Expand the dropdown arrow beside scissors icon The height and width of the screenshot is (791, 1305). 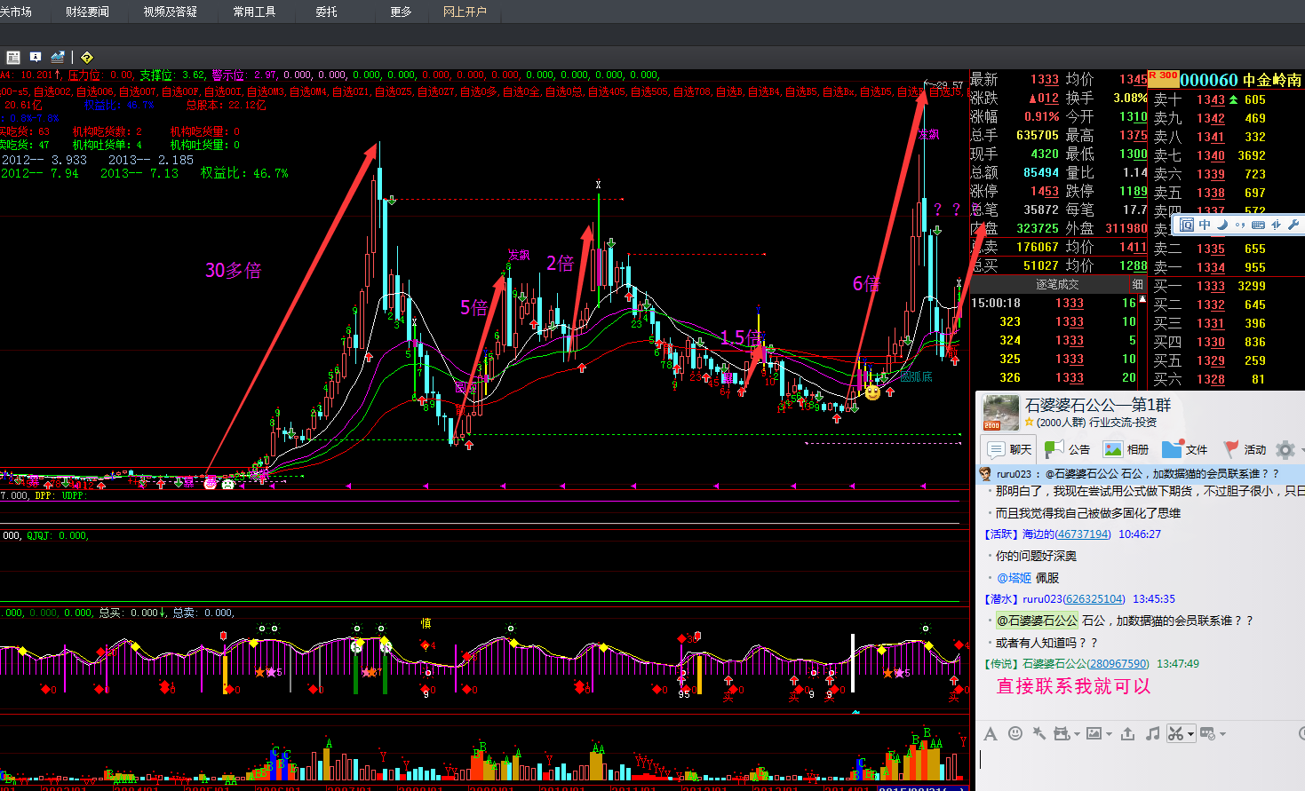[1190, 734]
